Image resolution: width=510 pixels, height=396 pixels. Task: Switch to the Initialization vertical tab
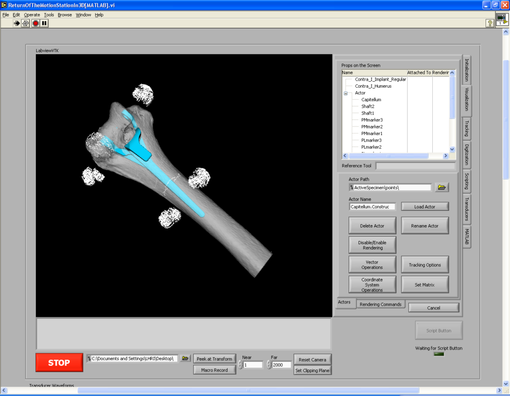(x=466, y=70)
